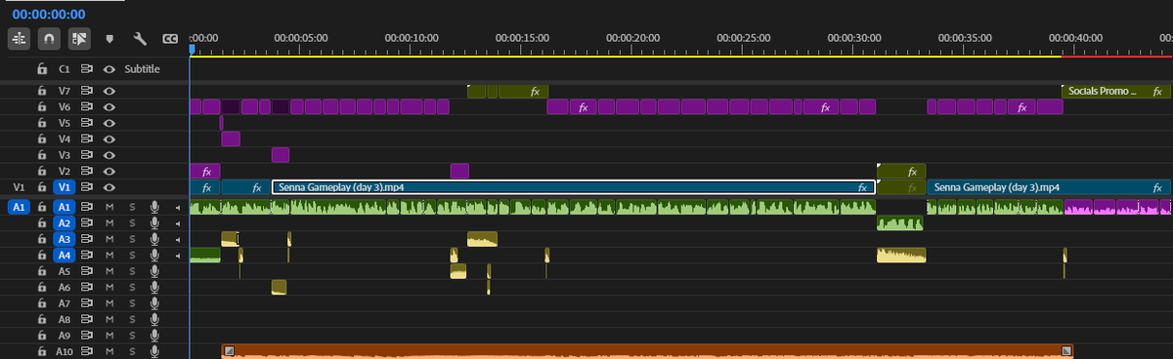Solo track A2 with S button
Viewport: 1173px width, 359px height.
click(132, 222)
